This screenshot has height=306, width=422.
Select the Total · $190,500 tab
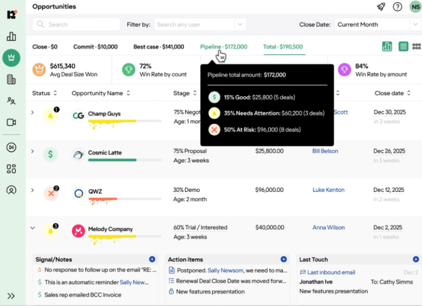283,47
